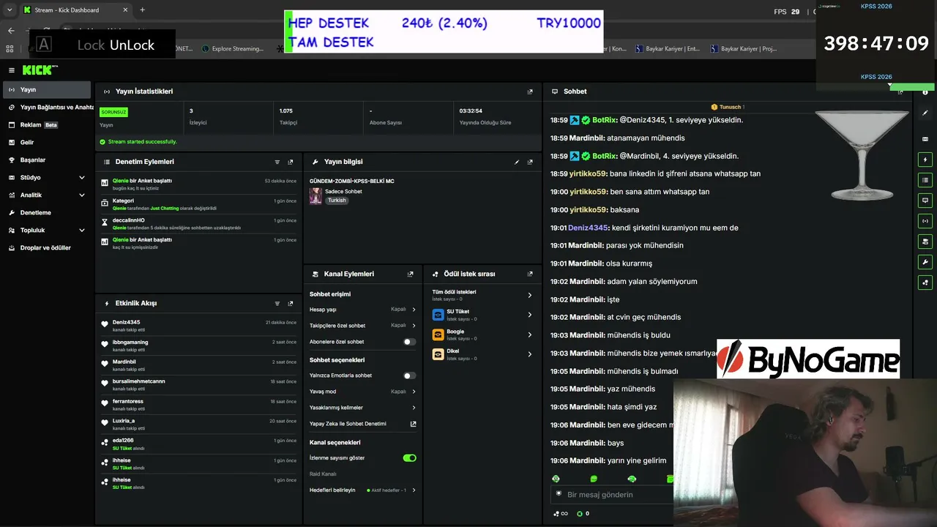The width and height of the screenshot is (937, 527).
Task: Open a new browser tab with plus button
Action: pos(142,10)
